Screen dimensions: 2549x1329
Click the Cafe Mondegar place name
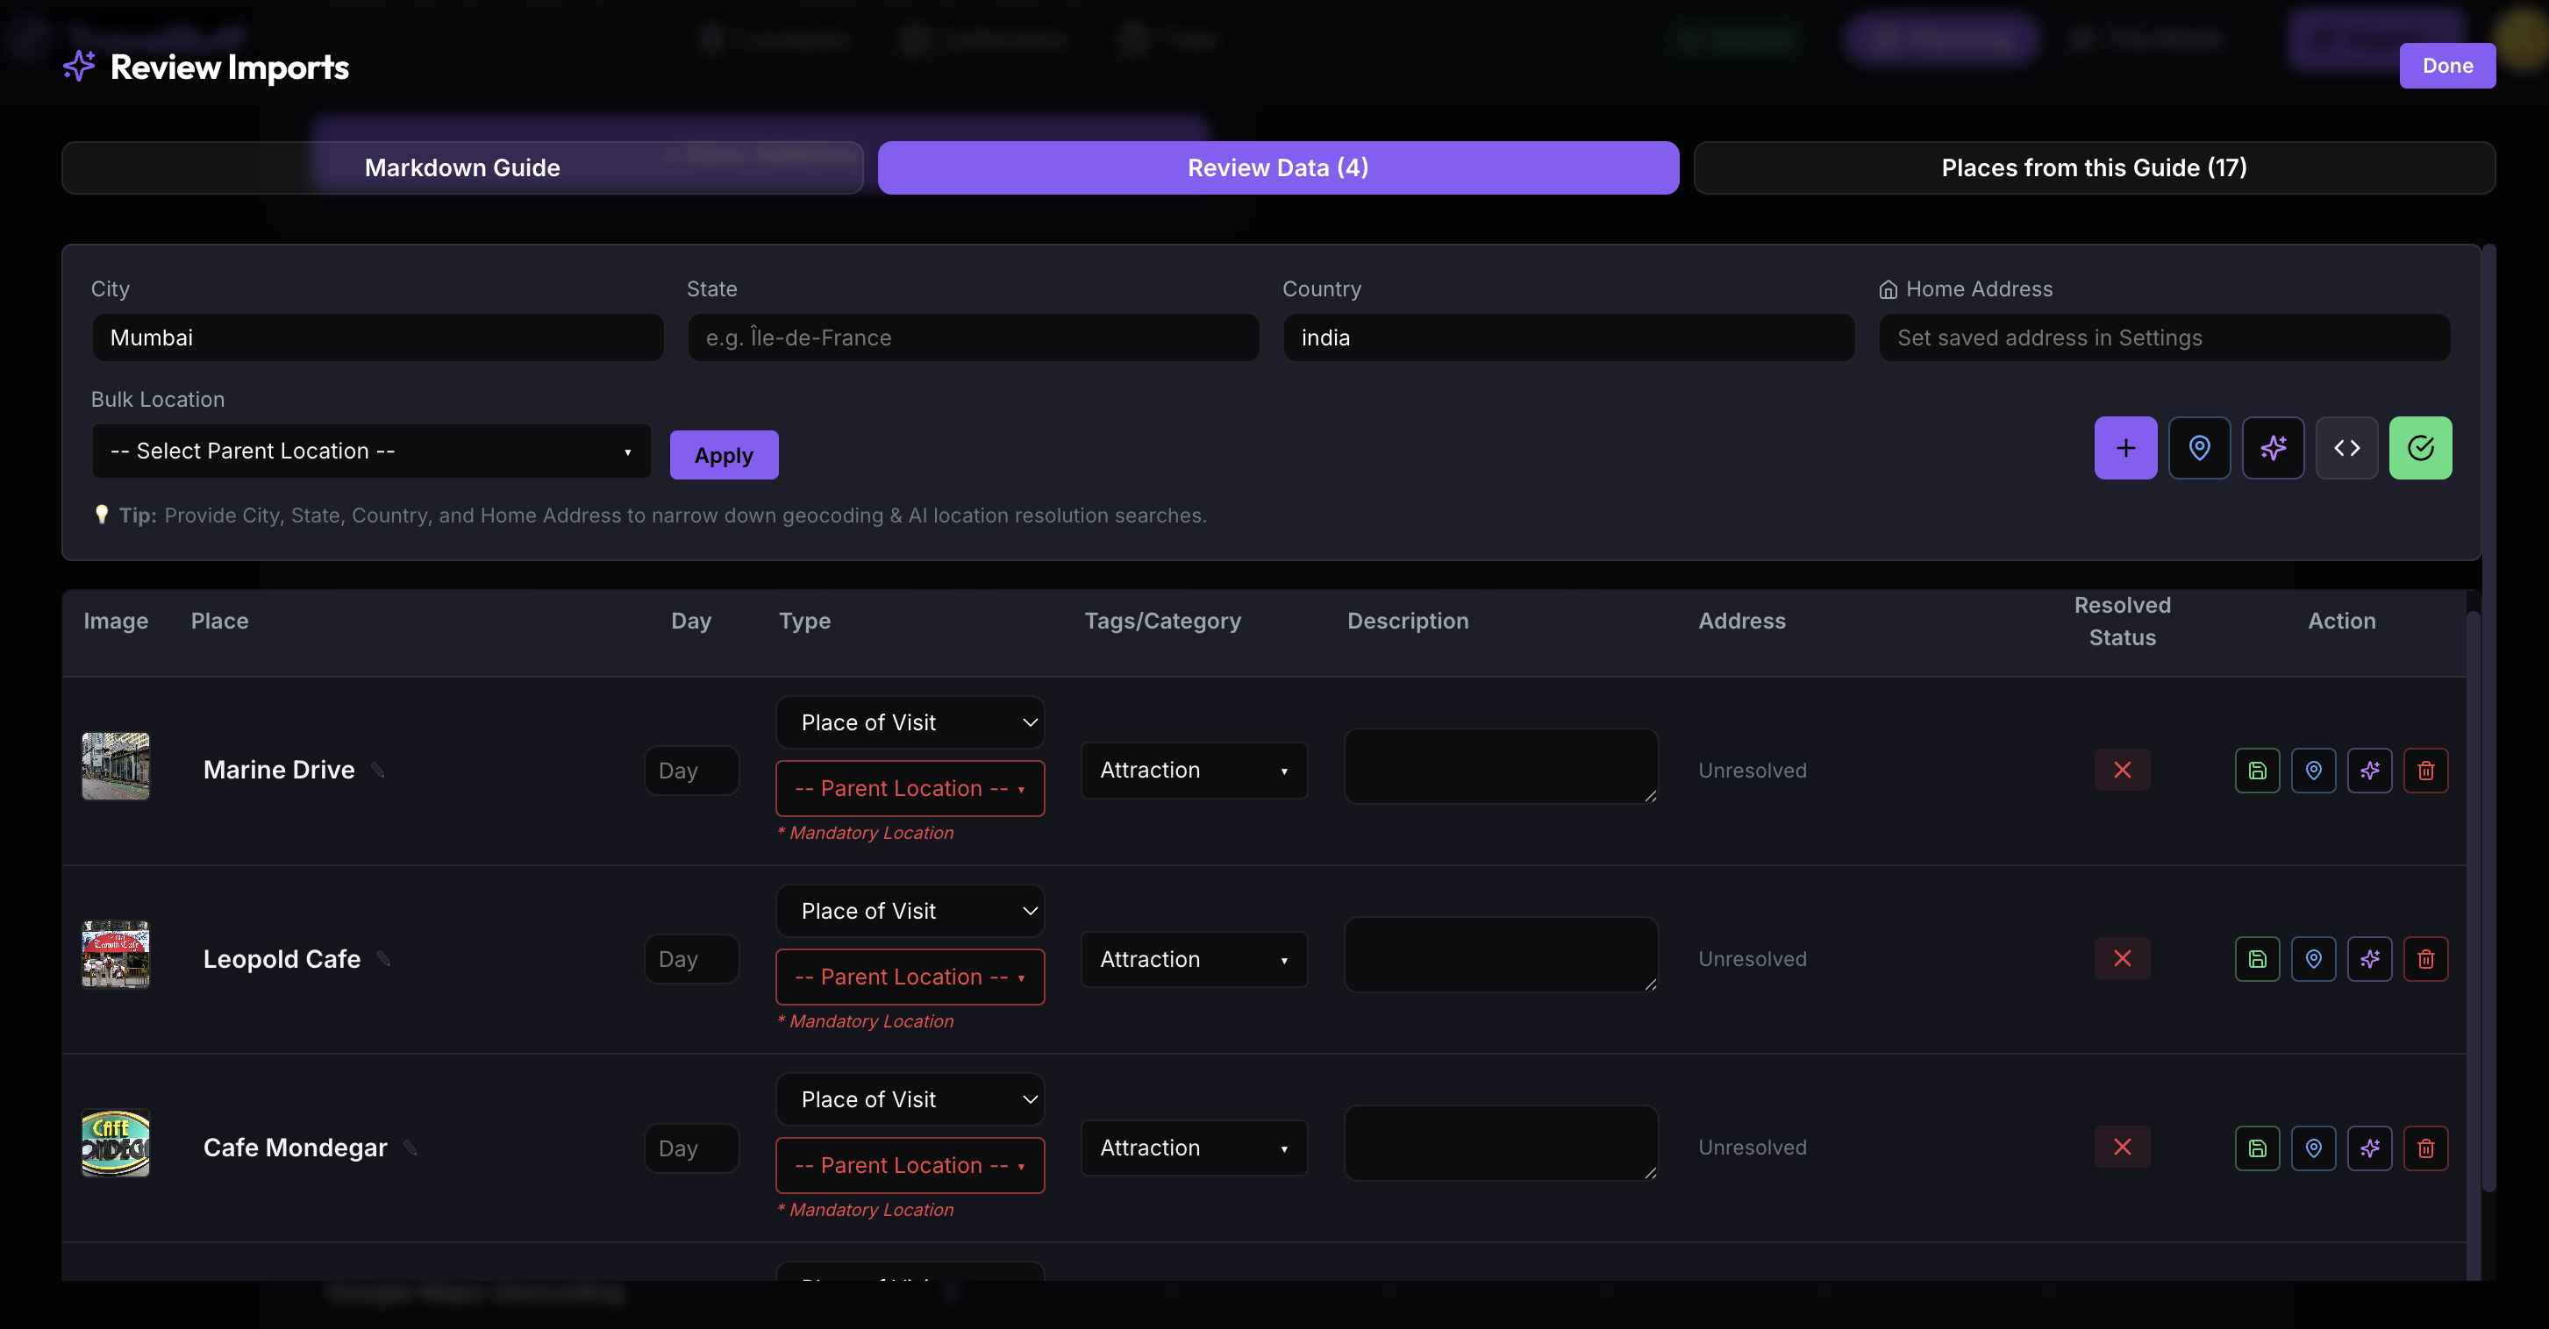point(295,1148)
